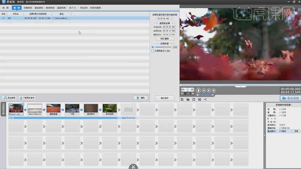This screenshot has width=301, height=169.
Task: Open the 视频 tab
Action: tap(5, 8)
